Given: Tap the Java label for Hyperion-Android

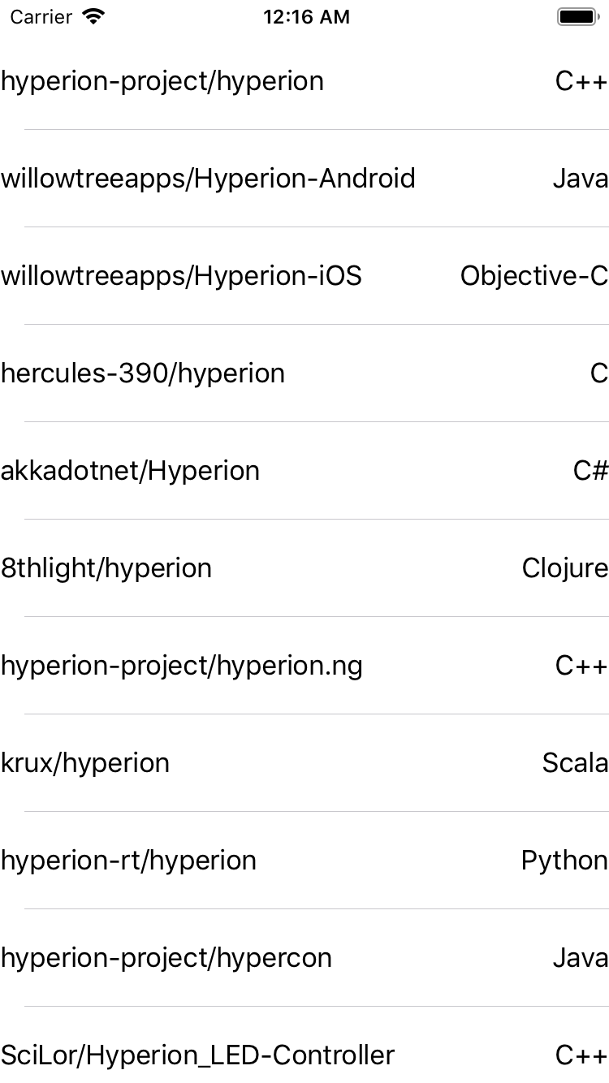Looking at the screenshot, I should point(580,178).
